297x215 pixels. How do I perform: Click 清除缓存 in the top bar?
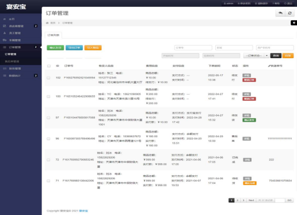click(261, 3)
